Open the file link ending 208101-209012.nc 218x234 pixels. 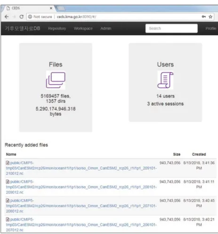coord(81,187)
